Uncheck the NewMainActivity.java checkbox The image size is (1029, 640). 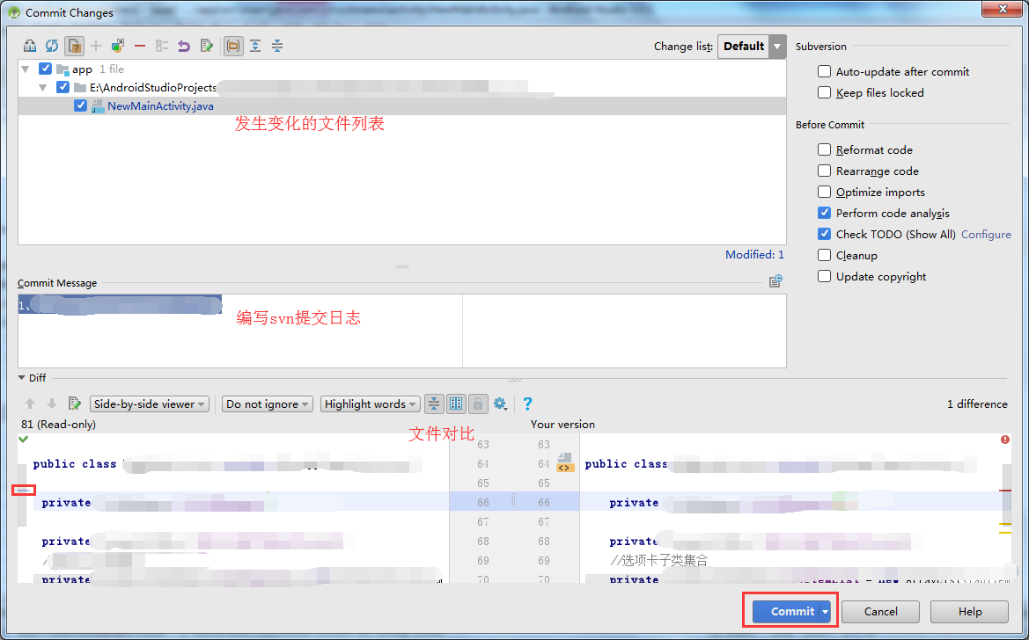81,105
